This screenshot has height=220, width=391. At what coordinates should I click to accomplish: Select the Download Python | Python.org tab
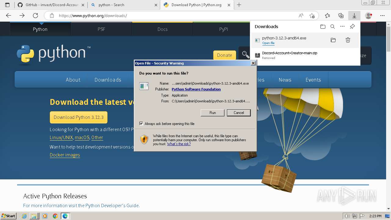[196, 5]
